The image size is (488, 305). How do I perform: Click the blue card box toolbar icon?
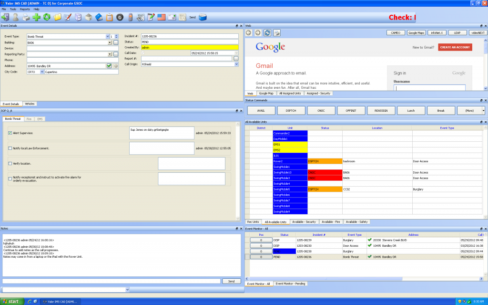[203, 17]
